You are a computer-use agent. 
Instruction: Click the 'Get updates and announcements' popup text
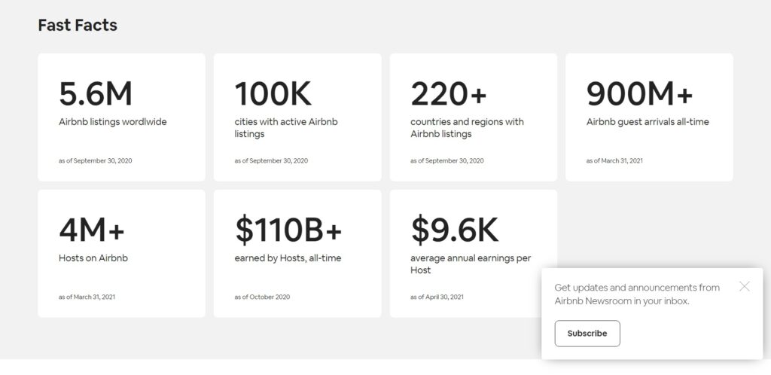637,294
